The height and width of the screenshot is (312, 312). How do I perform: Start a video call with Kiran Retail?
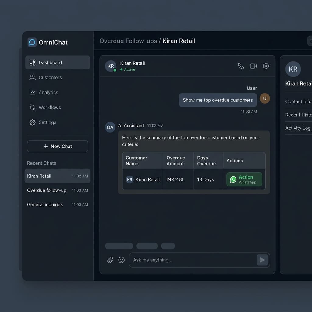(x=253, y=66)
